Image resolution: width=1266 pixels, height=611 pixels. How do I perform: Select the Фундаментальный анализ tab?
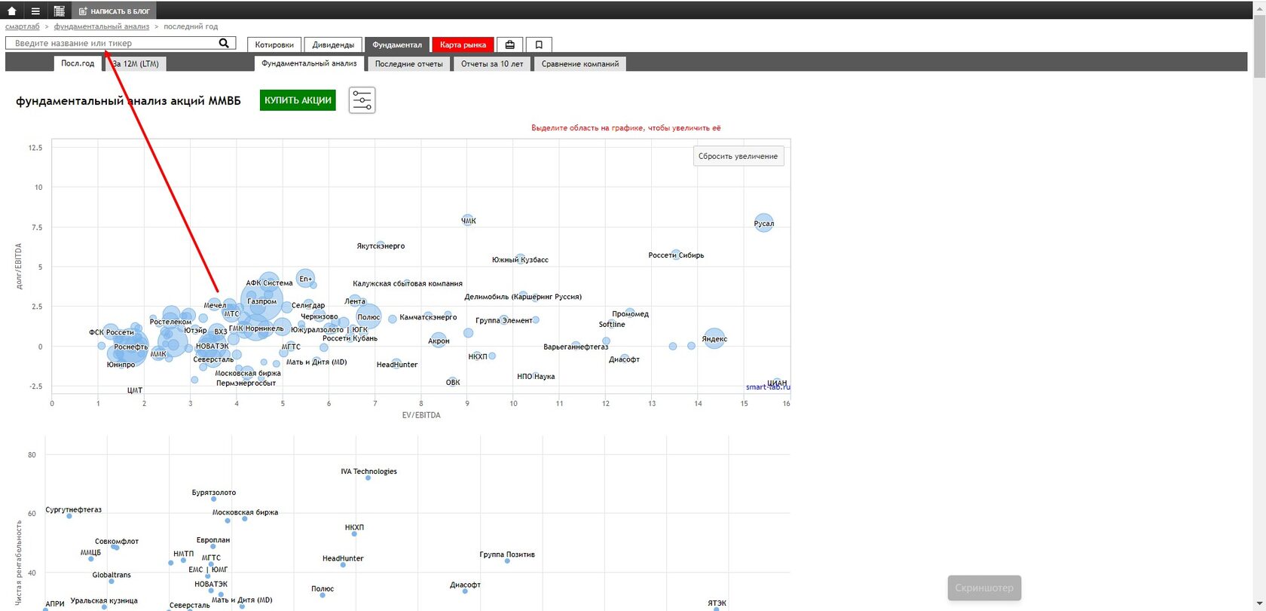coord(309,64)
